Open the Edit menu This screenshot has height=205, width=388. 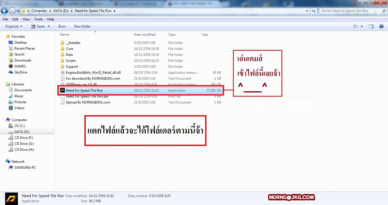(15, 19)
